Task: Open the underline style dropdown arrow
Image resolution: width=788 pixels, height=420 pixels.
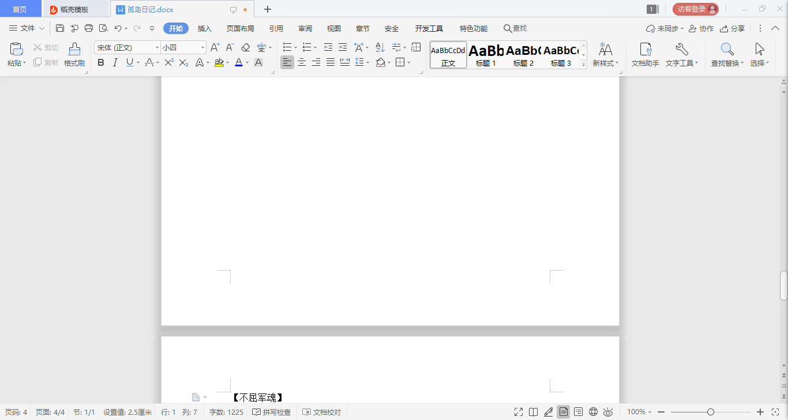Action: click(137, 62)
